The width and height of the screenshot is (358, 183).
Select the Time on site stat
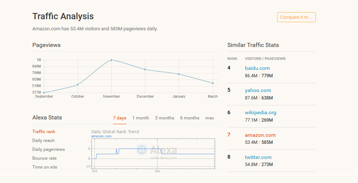pos(45,167)
